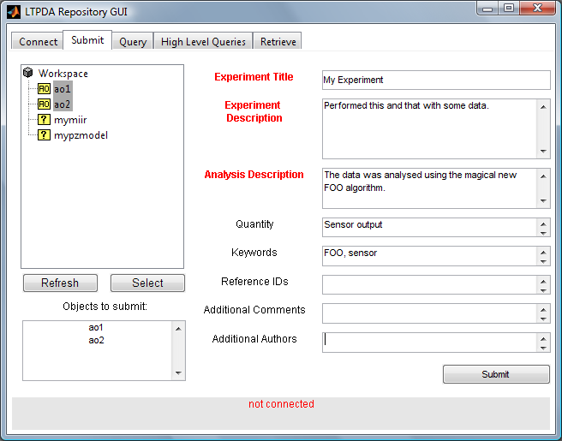
Task: Click up arrow in Additional Authors field
Action: (543, 338)
